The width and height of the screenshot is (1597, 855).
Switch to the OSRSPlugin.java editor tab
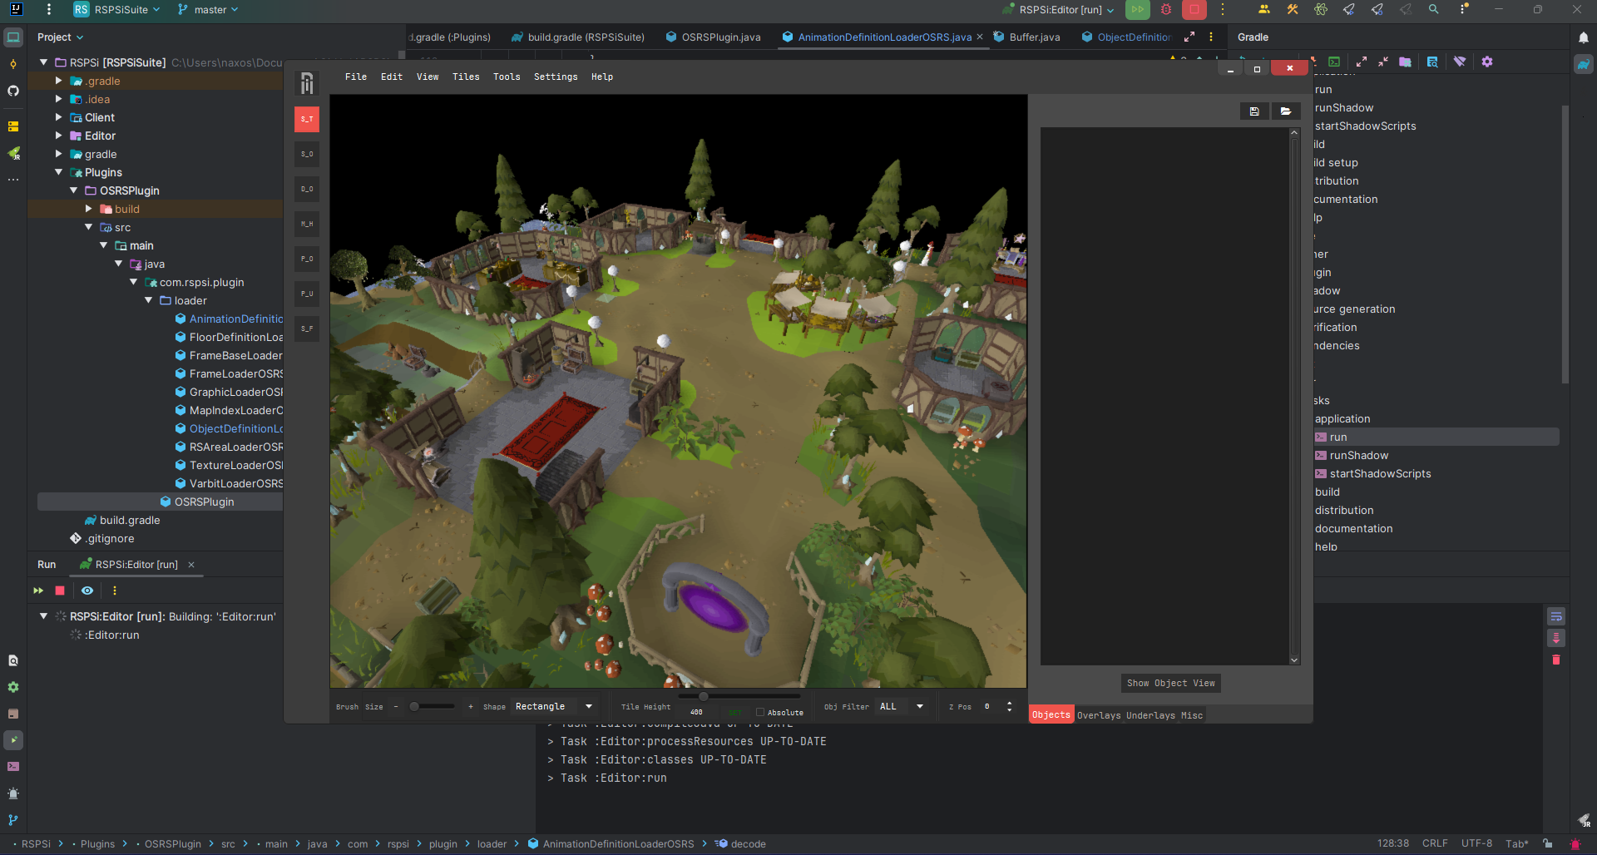[x=714, y=37]
